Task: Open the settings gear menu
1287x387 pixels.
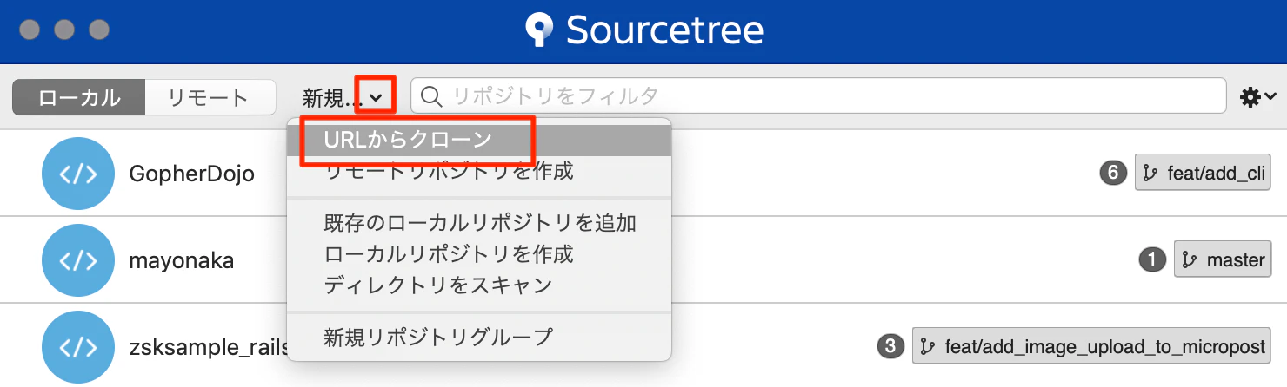Action: tap(1257, 97)
